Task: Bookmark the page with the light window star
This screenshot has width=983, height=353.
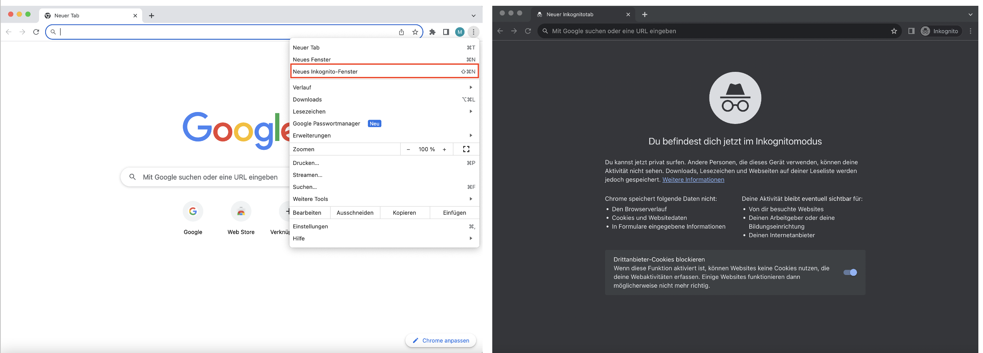Action: coord(415,32)
